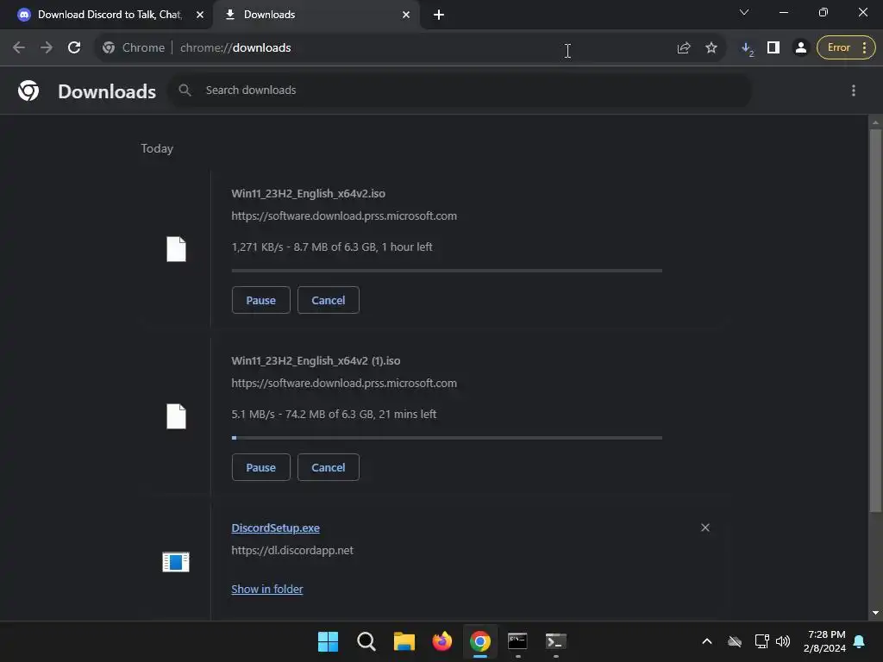The height and width of the screenshot is (662, 883).
Task: Open the downloads bubble in toolbar
Action: [748, 48]
